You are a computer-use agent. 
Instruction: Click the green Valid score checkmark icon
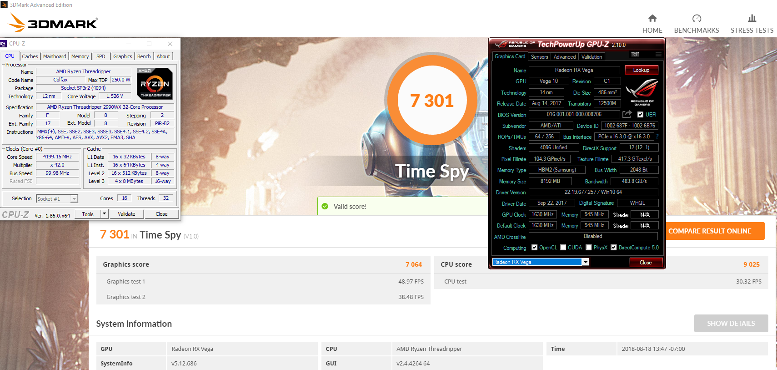pyautogui.click(x=325, y=206)
